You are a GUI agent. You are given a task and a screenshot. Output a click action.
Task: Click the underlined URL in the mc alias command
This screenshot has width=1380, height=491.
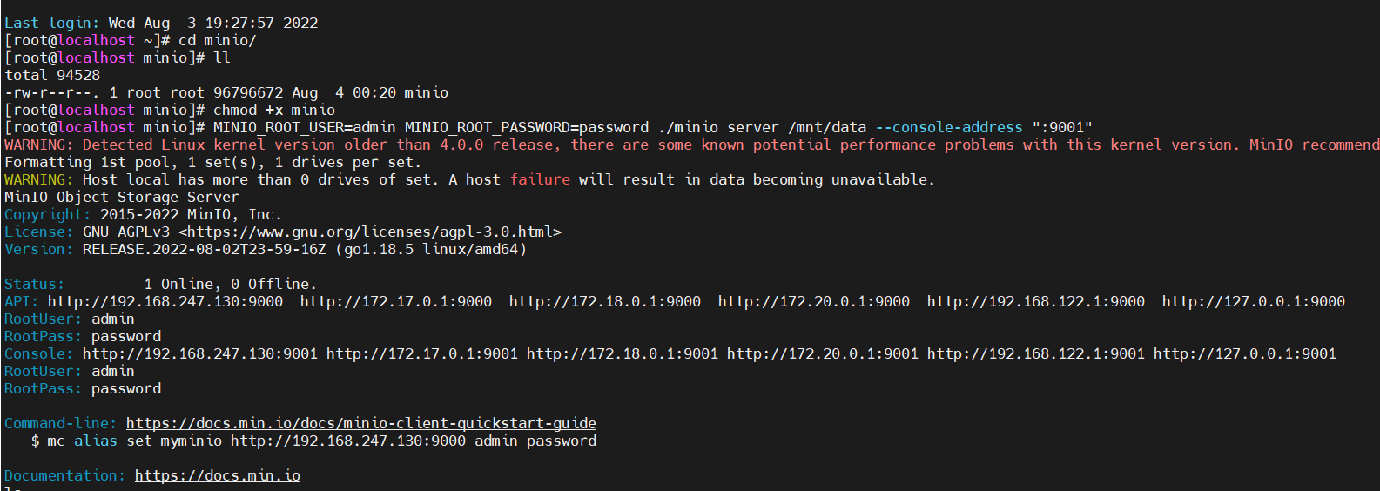pos(347,441)
